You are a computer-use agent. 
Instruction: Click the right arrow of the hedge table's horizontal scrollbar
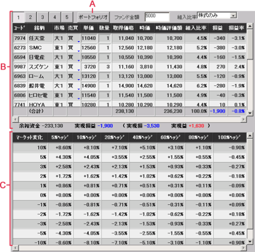point(243,248)
